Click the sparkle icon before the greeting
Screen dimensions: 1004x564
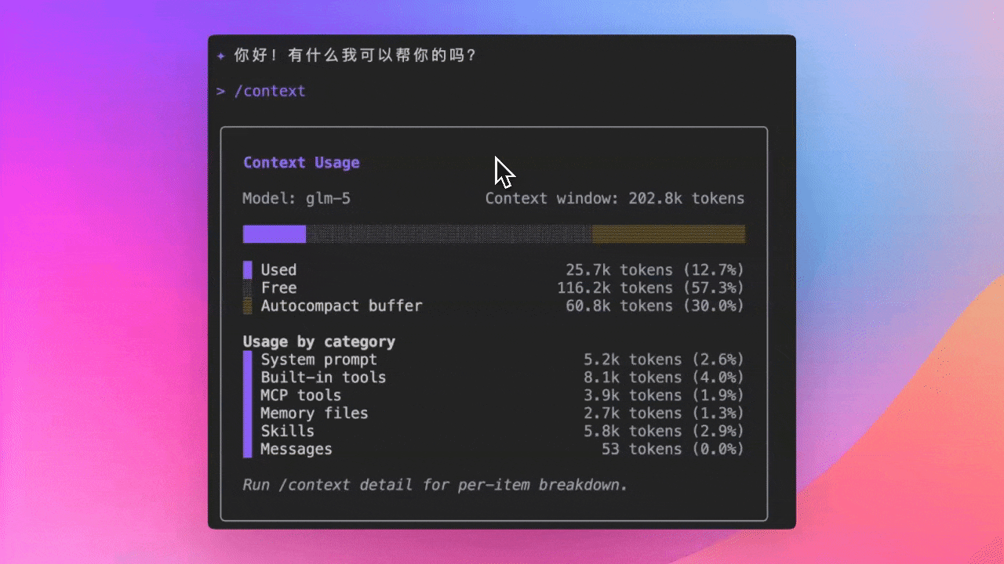[x=221, y=56]
